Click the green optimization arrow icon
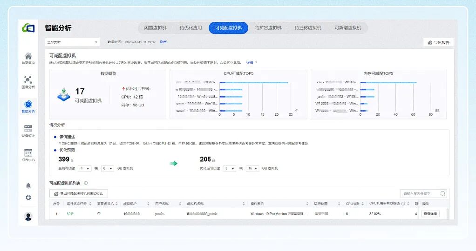Image resolution: width=476 pixels, height=251 pixels. [x=173, y=164]
